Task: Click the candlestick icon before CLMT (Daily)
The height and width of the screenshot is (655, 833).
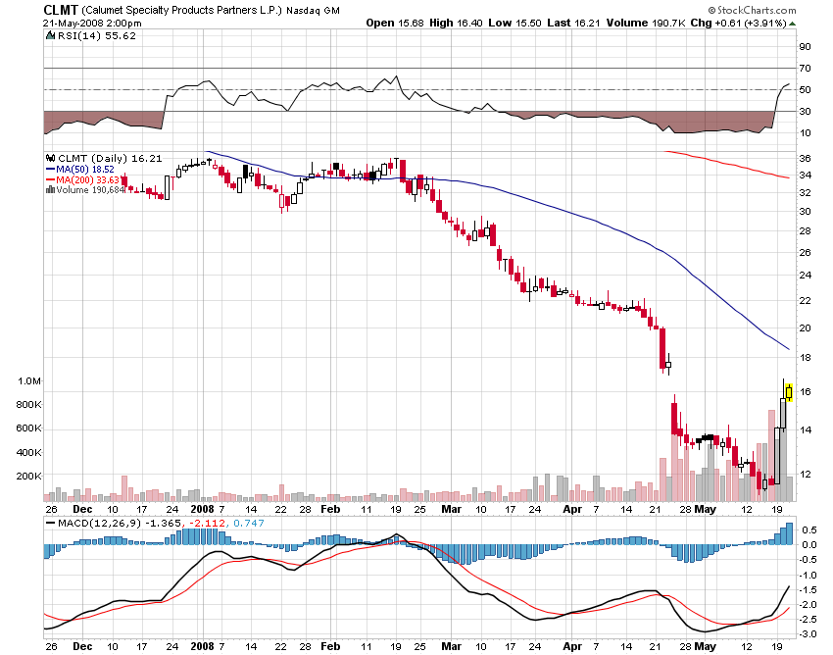Action: pos(51,159)
